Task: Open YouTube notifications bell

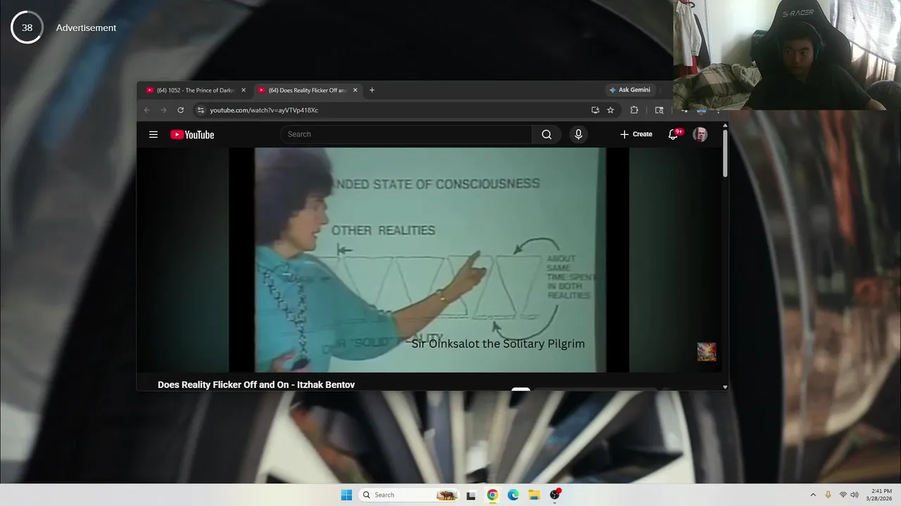Action: tap(673, 134)
